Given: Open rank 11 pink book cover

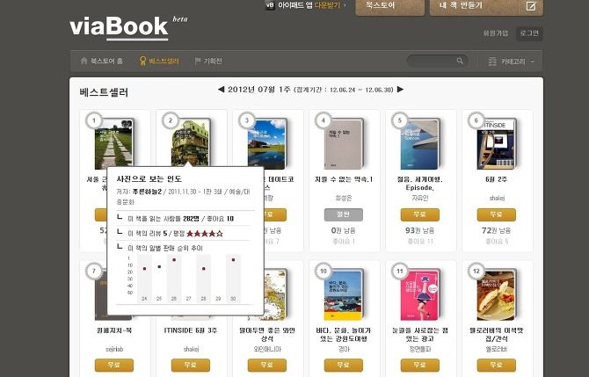Looking at the screenshot, I should (420, 294).
